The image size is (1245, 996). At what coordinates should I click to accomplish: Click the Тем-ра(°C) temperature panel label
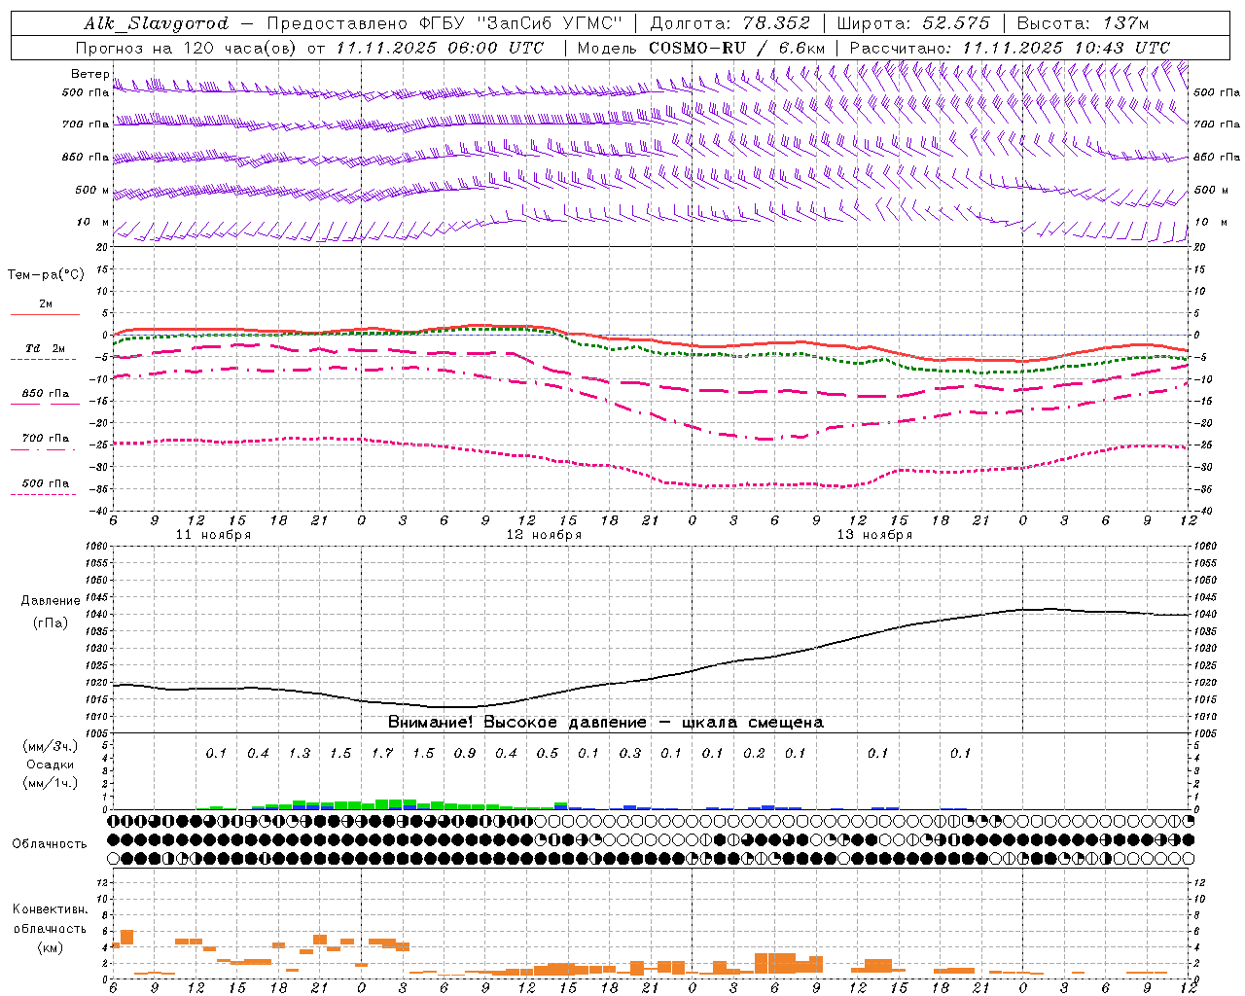(46, 275)
